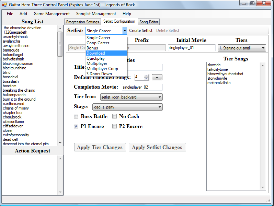The height and width of the screenshot is (206, 274).
Task: Click the Song List scrollbar thumb
Action: [60, 44]
